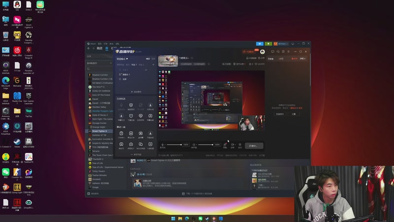The height and width of the screenshot is (222, 394).
Task: Click the recording camera icon in bottom controls
Action: (x=232, y=145)
